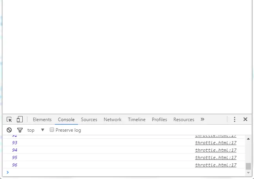This screenshot has height=179, width=254.
Task: Open DevTools three-dot customize menu
Action: (x=234, y=119)
